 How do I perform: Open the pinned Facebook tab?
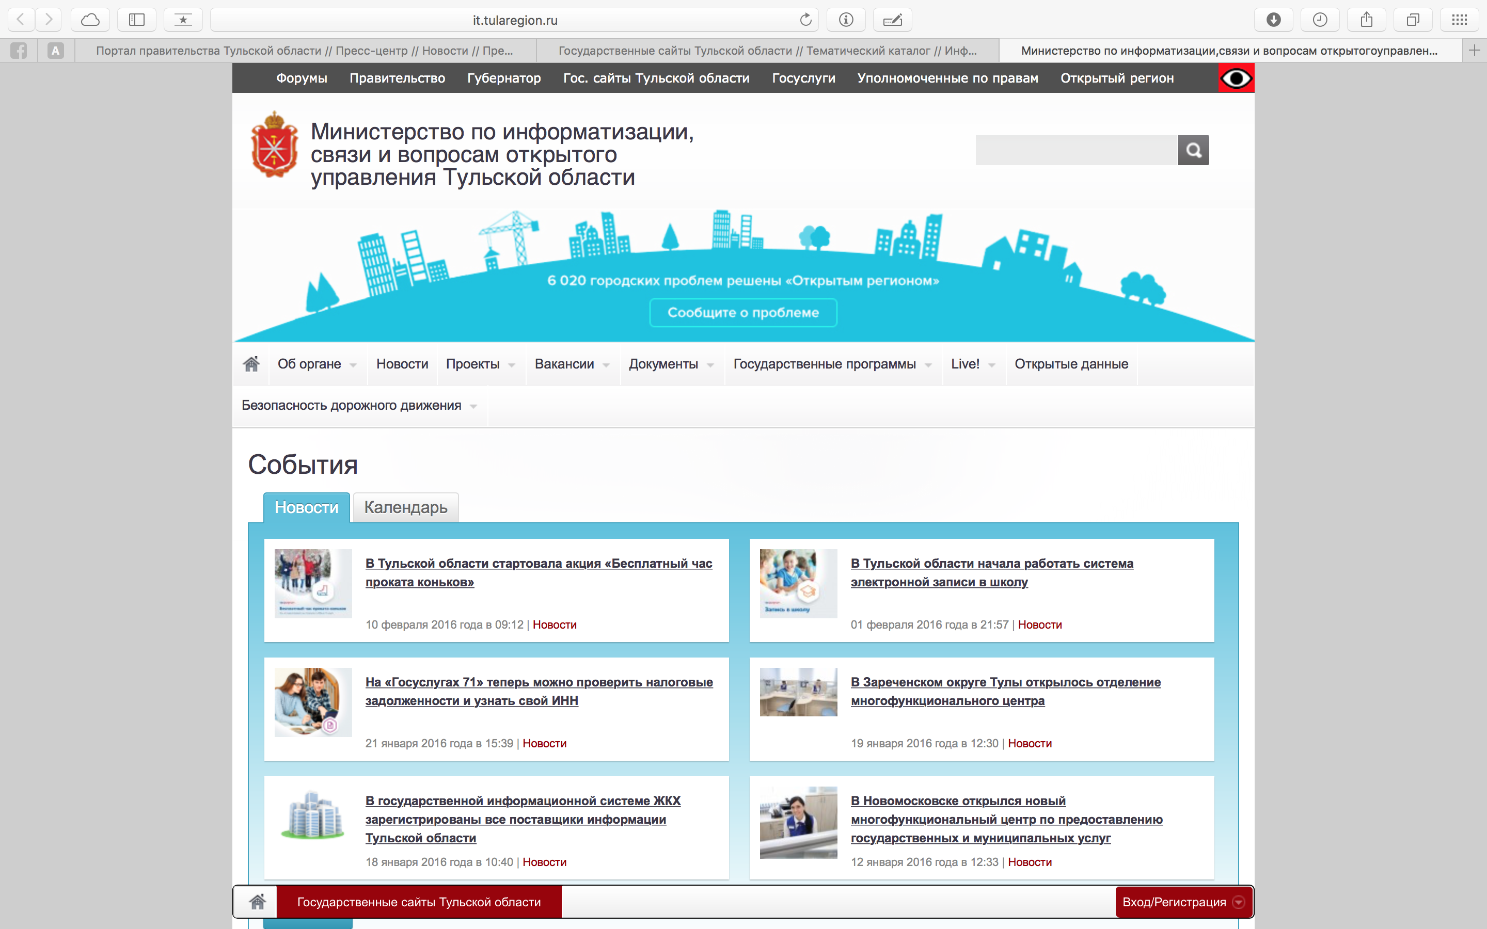[x=19, y=51]
